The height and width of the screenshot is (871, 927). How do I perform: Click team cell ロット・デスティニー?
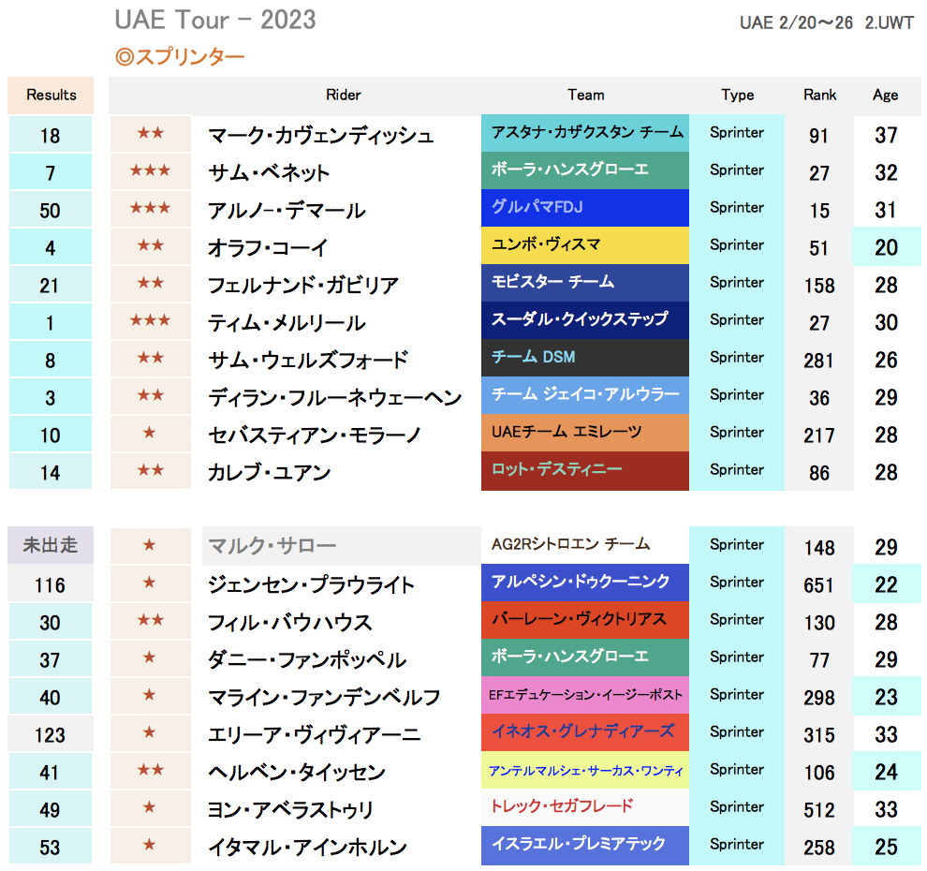(x=585, y=471)
